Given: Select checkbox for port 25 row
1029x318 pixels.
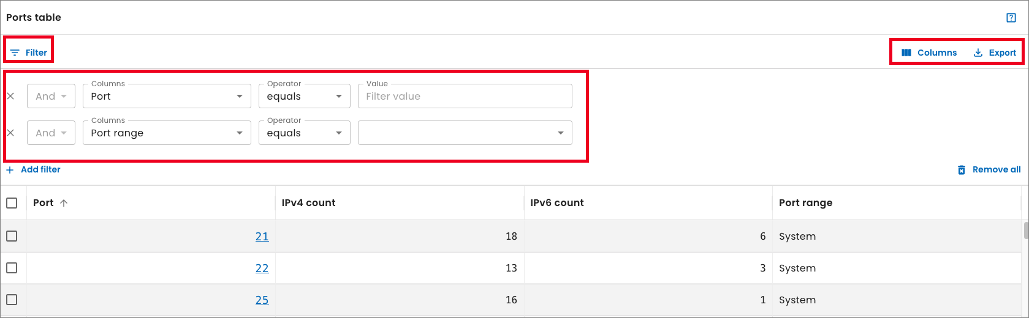Looking at the screenshot, I should [12, 300].
